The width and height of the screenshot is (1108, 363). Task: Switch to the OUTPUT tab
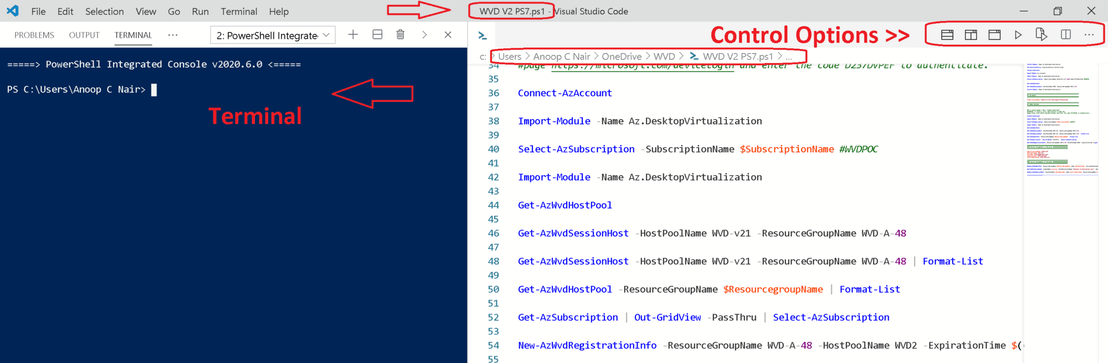click(x=84, y=35)
